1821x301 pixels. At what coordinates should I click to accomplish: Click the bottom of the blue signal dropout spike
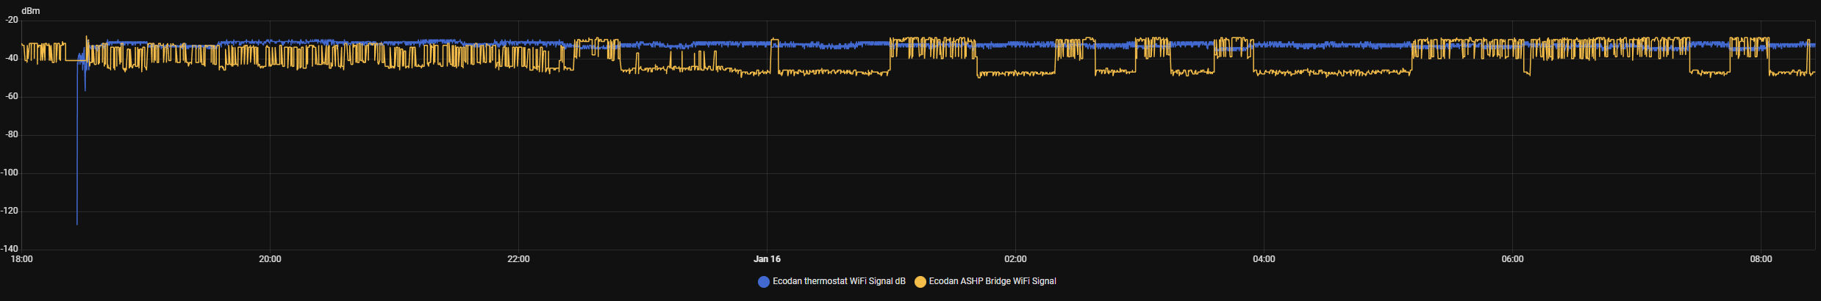tap(77, 223)
